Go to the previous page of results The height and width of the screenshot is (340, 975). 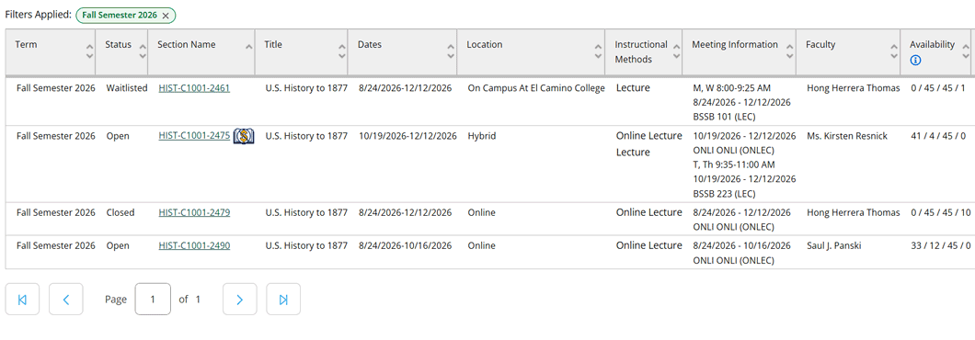click(x=66, y=300)
